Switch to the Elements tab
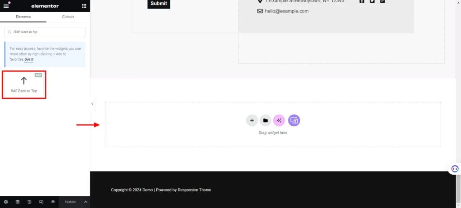 pos(23,17)
